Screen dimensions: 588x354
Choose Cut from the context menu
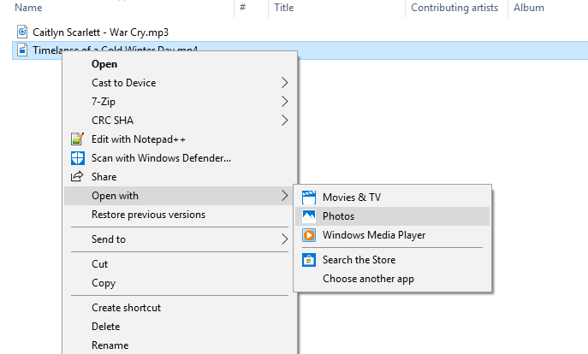pyautogui.click(x=181, y=264)
